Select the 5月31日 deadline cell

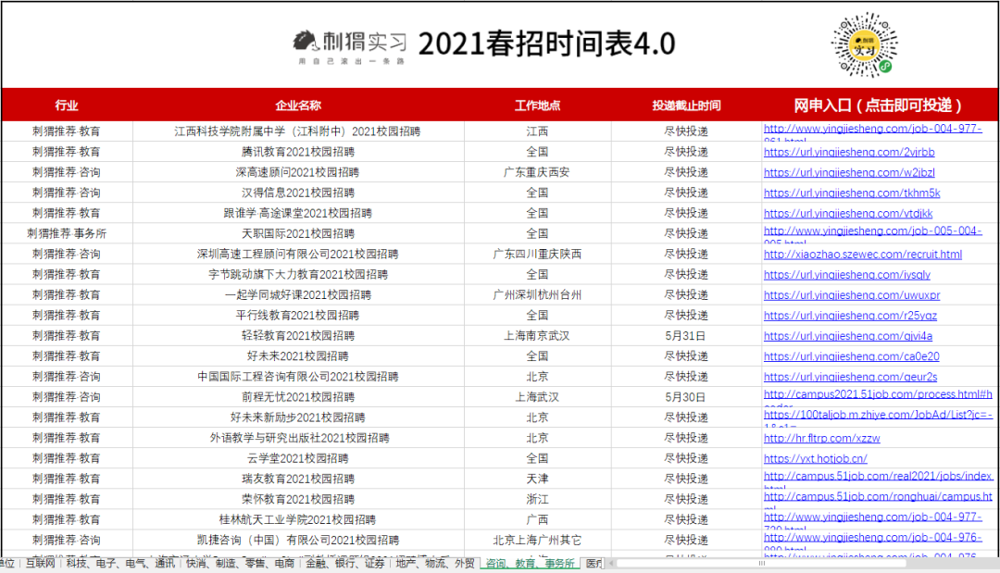686,335
